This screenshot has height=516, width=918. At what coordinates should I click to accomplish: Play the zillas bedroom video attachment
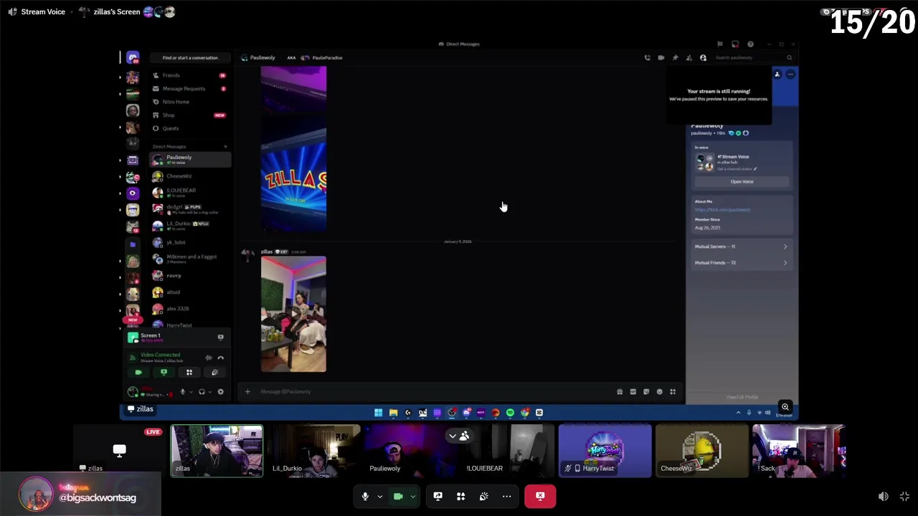pyautogui.click(x=293, y=314)
